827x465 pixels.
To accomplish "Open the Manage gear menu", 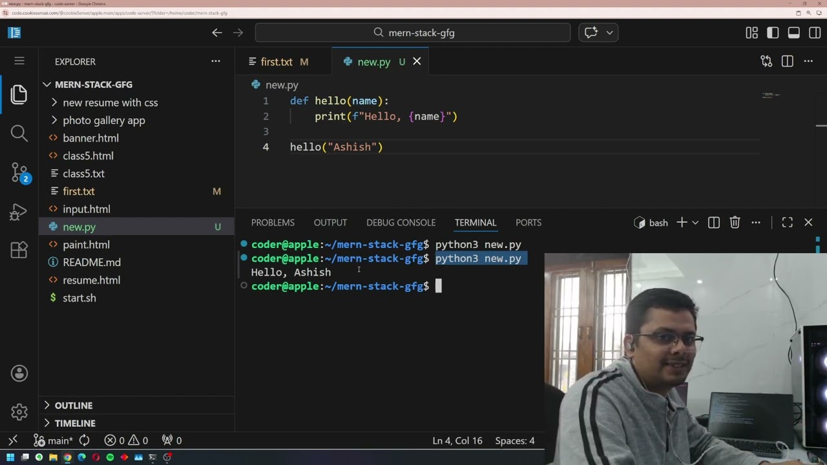I will 19,412.
